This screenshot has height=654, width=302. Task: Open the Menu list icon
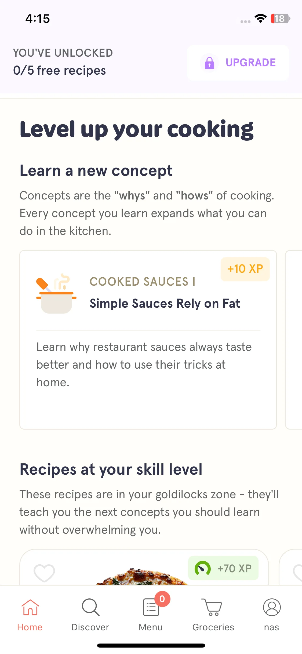151,607
